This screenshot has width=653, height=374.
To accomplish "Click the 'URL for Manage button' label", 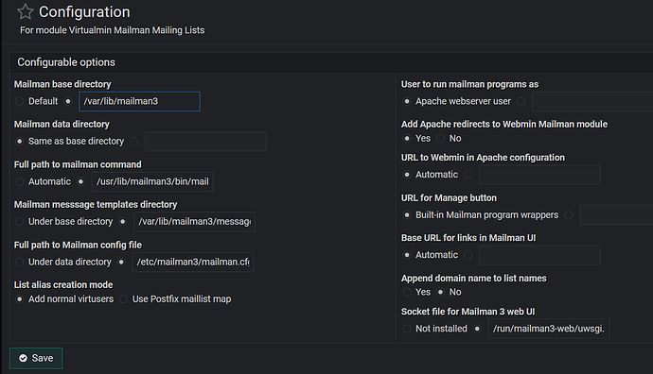I will click(x=449, y=198).
